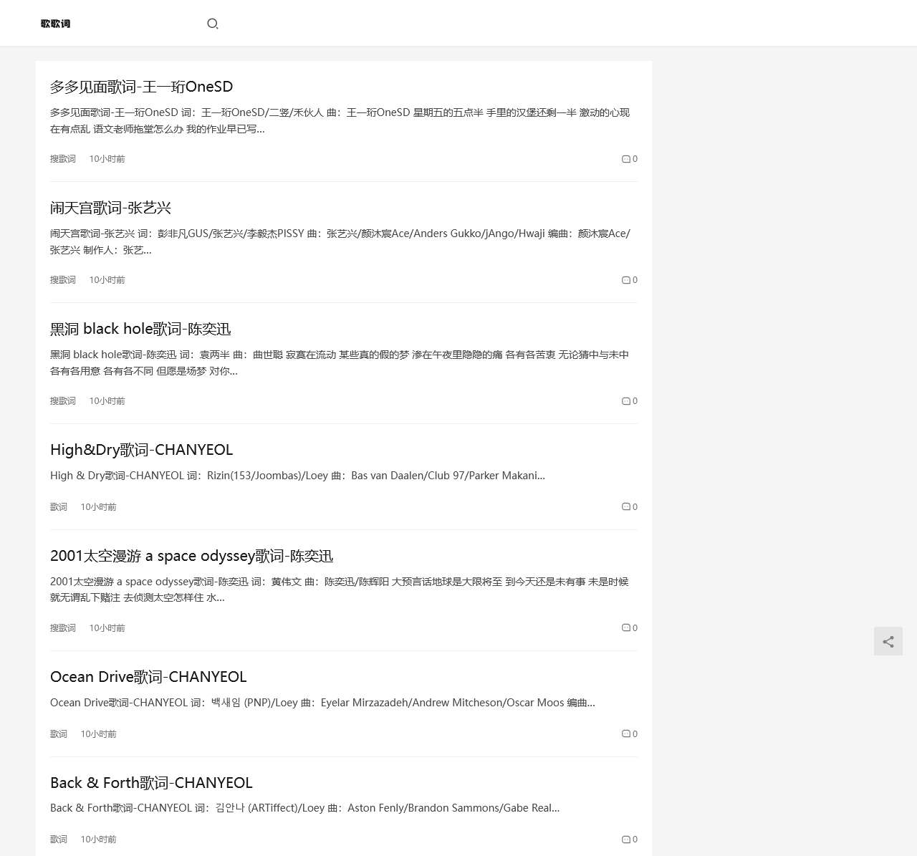Open 2001太空漫游 a space odyssey歌词 title
This screenshot has height=856, width=917.
[191, 556]
